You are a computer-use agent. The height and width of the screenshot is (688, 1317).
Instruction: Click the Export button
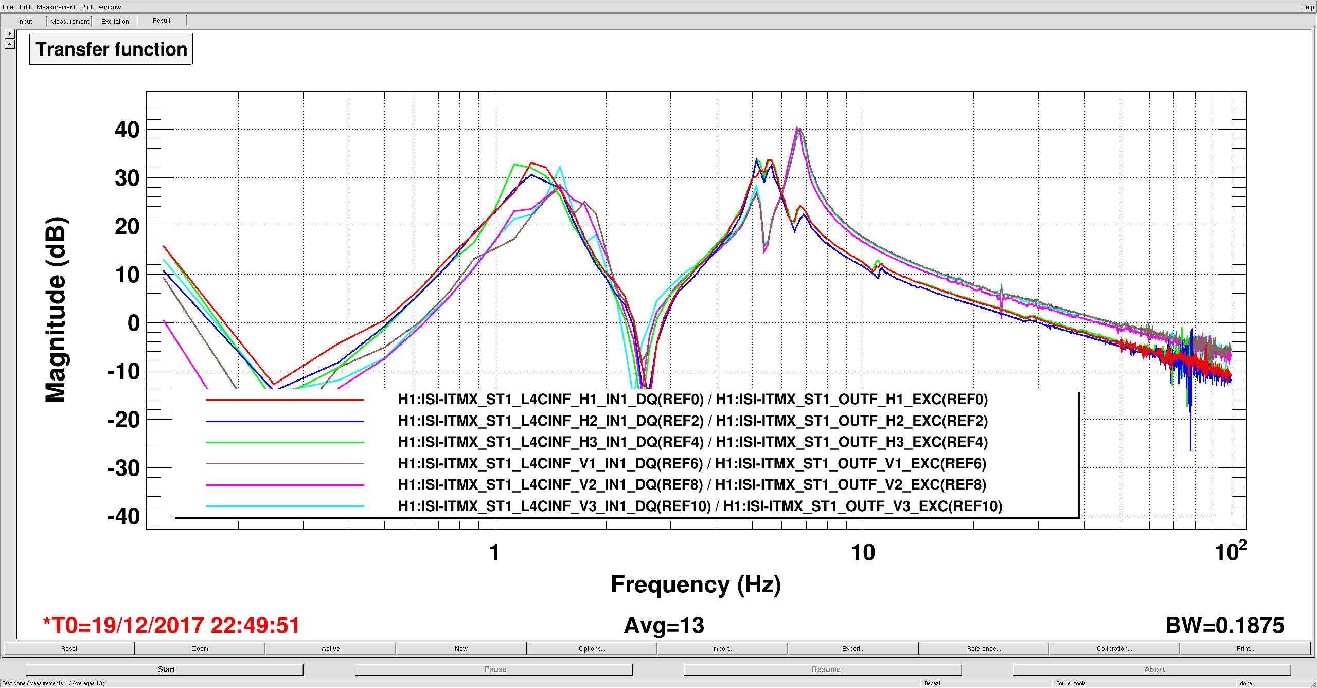click(x=853, y=648)
